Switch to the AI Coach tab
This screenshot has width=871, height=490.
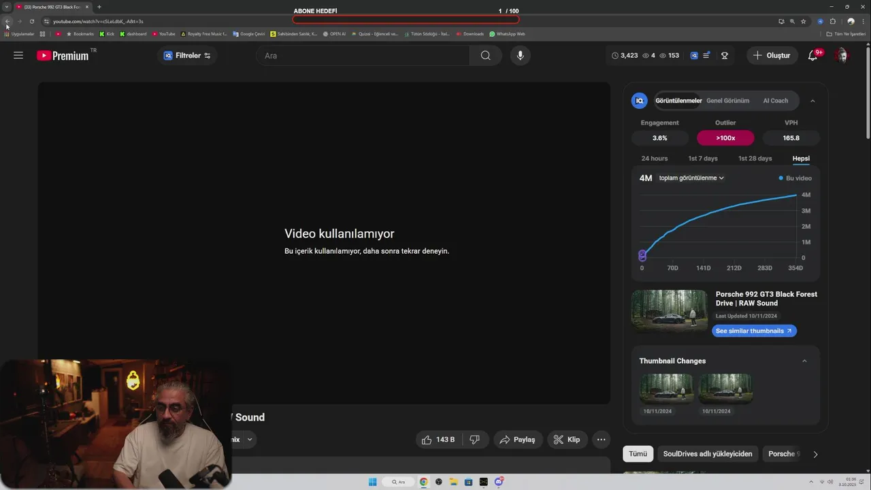775,101
